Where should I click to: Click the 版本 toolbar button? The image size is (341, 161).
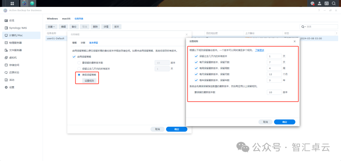[117, 27]
